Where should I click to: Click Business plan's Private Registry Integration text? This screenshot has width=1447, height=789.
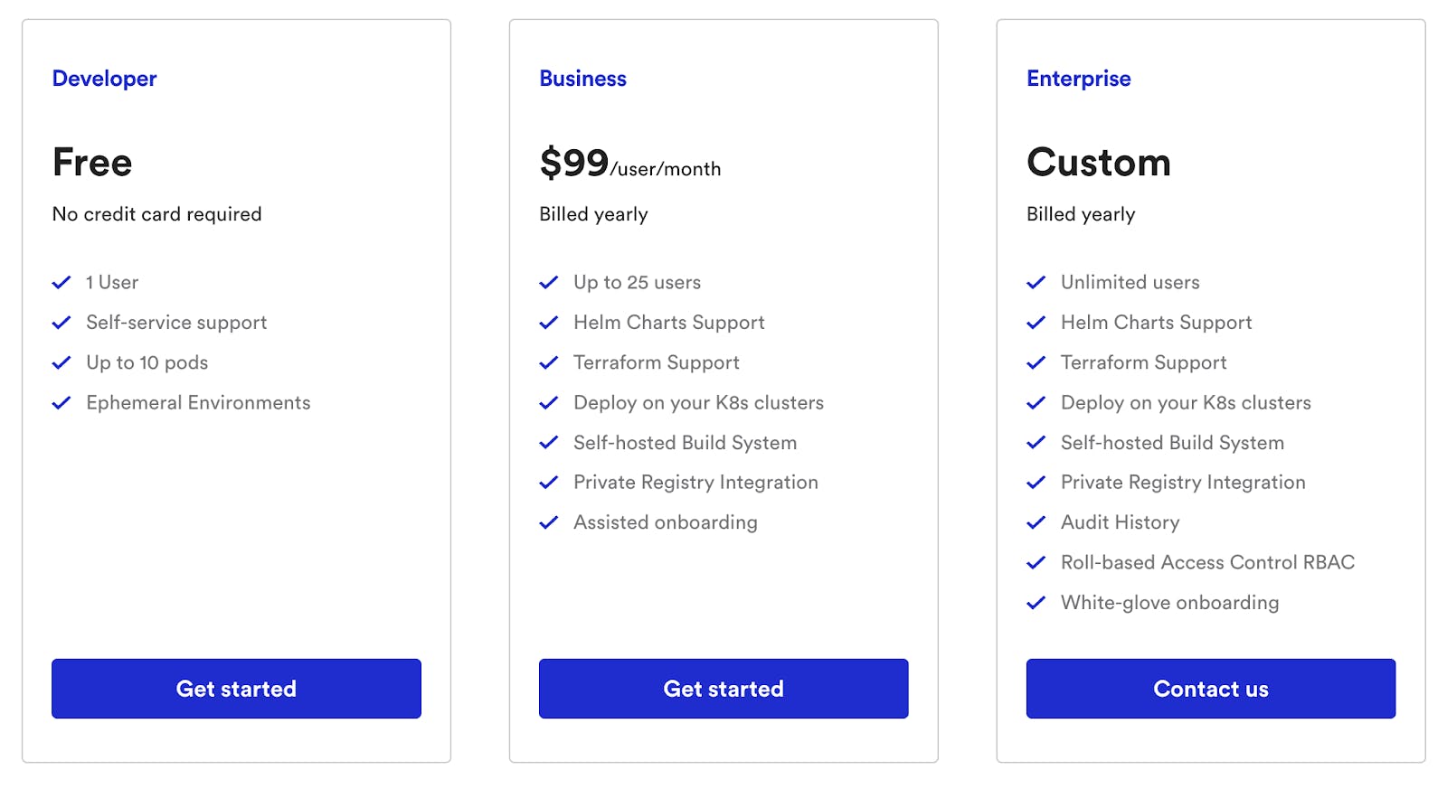[x=695, y=483]
